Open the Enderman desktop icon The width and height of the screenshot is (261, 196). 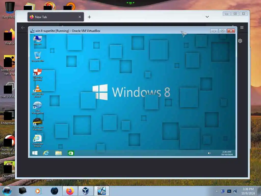(x=8, y=117)
